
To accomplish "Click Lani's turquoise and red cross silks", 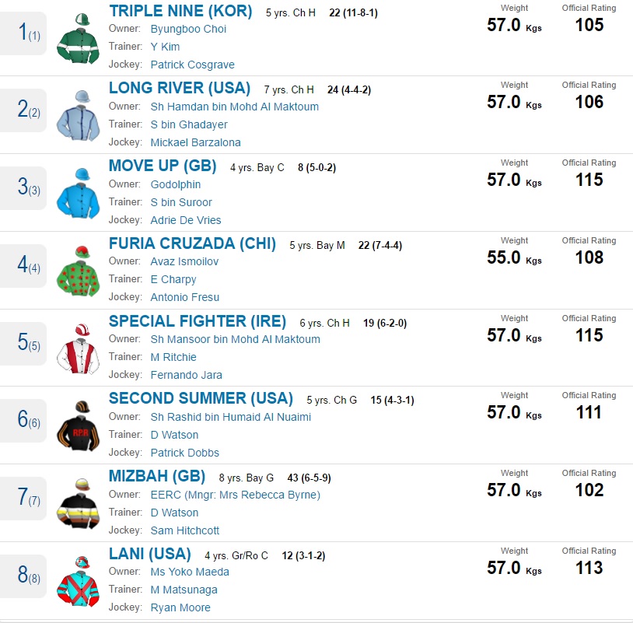I will click(78, 582).
